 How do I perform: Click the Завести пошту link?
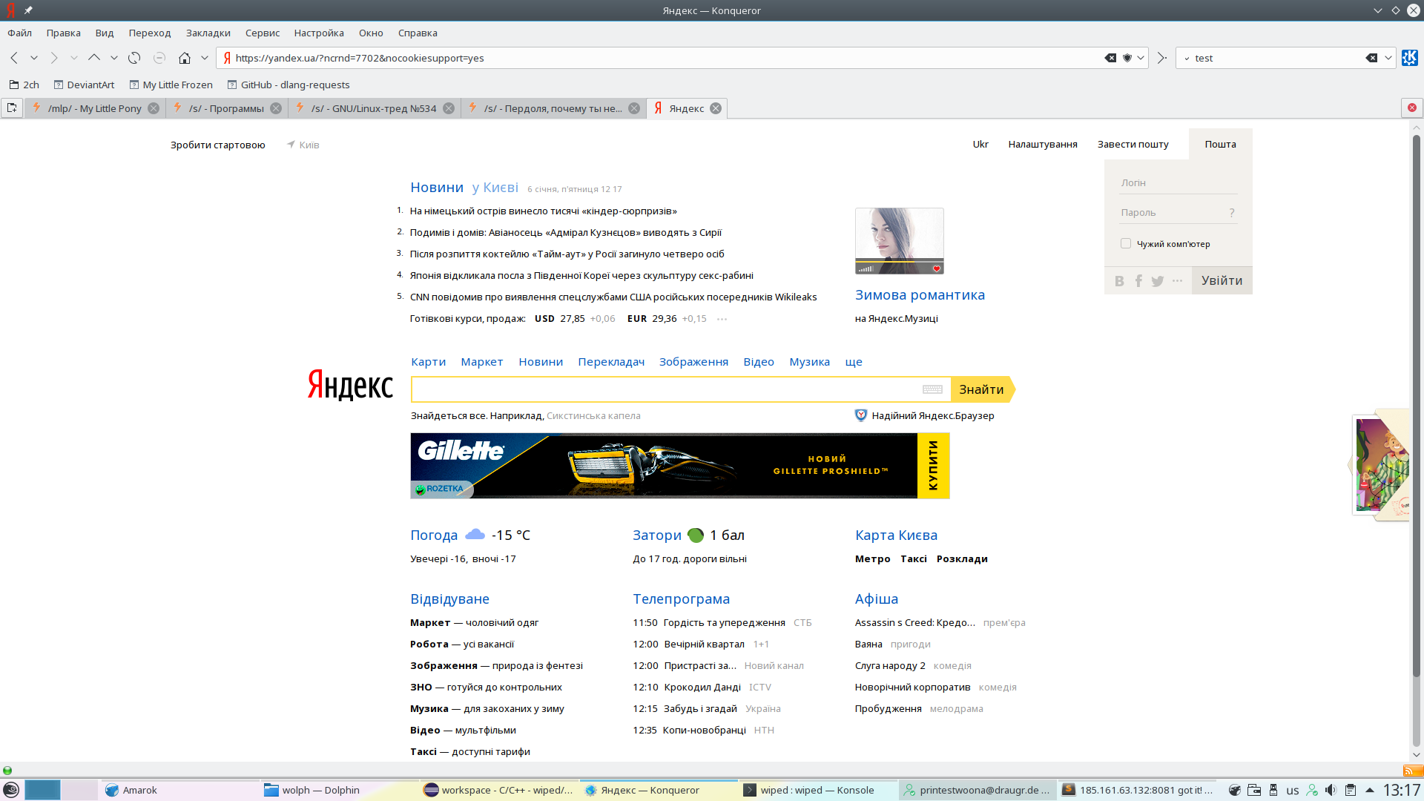click(1133, 144)
